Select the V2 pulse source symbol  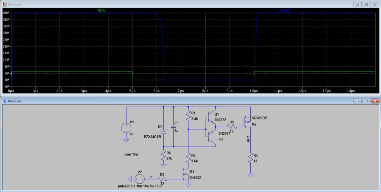click(x=139, y=179)
